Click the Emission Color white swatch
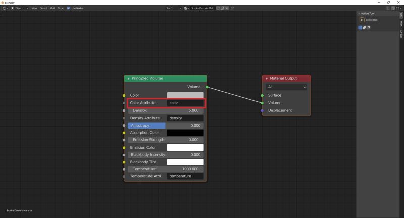Image resolution: width=404 pixels, height=218 pixels. (185, 148)
